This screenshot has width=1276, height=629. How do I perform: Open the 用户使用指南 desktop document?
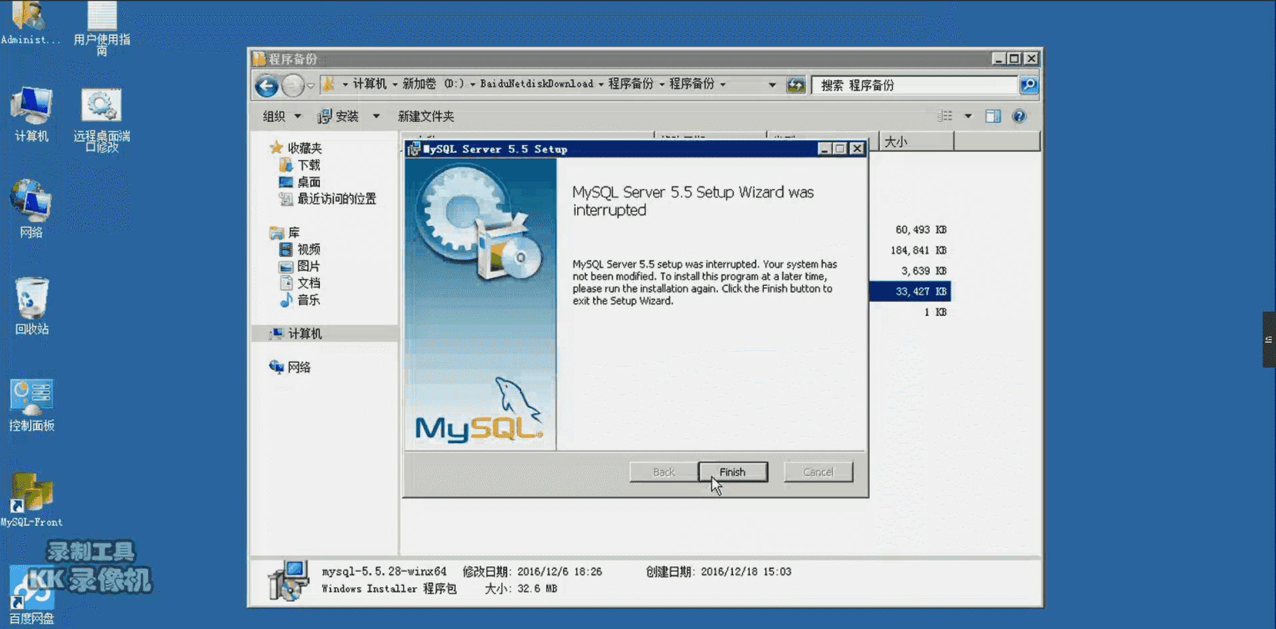click(x=102, y=29)
